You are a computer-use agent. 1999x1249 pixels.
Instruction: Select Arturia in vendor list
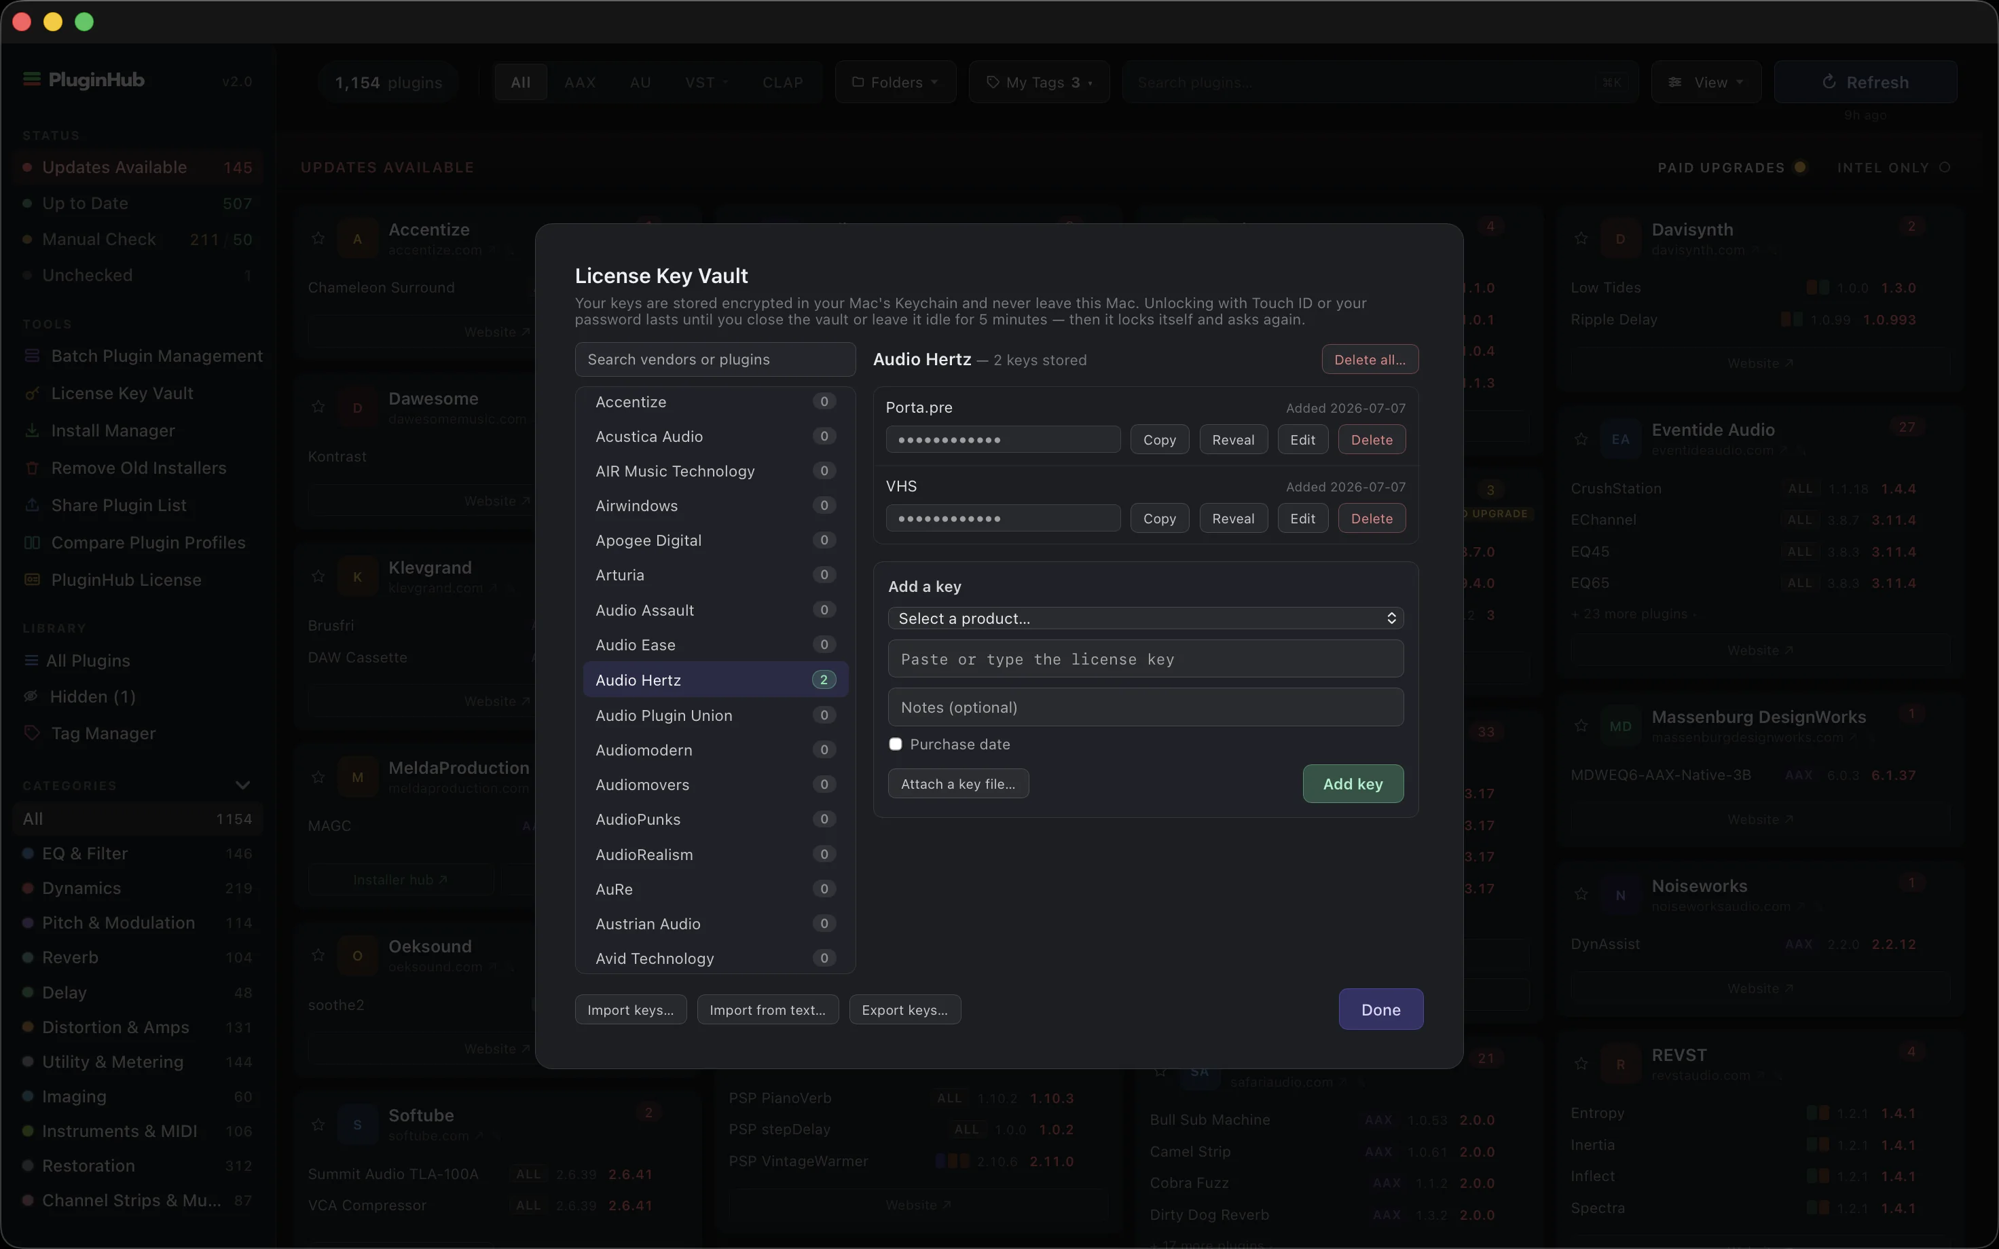[716, 575]
